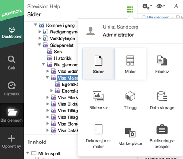Collapse the Mittenspalt content node

28,153
